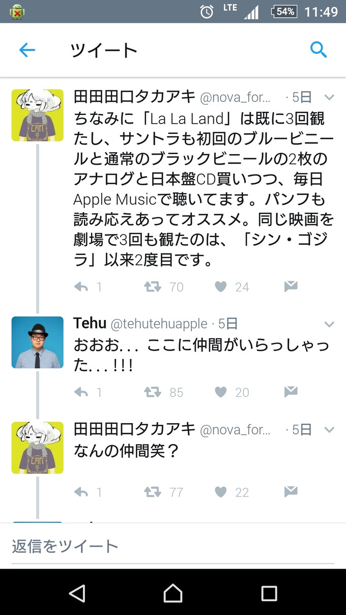Image resolution: width=346 pixels, height=615 pixels.
Task: Open Tehu's profile picture
Action: pos(37,342)
